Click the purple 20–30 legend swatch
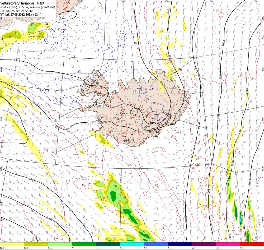The height and width of the screenshot is (250, 264). 204,244
